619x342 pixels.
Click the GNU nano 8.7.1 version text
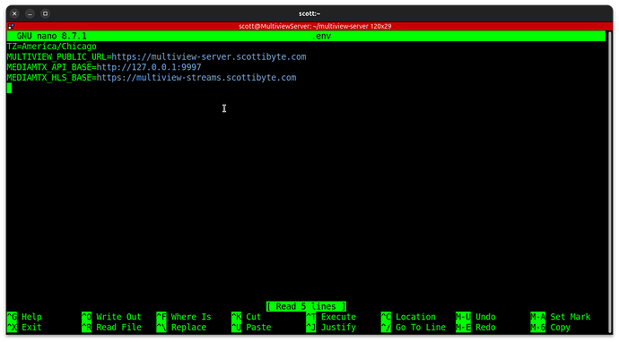(51, 36)
